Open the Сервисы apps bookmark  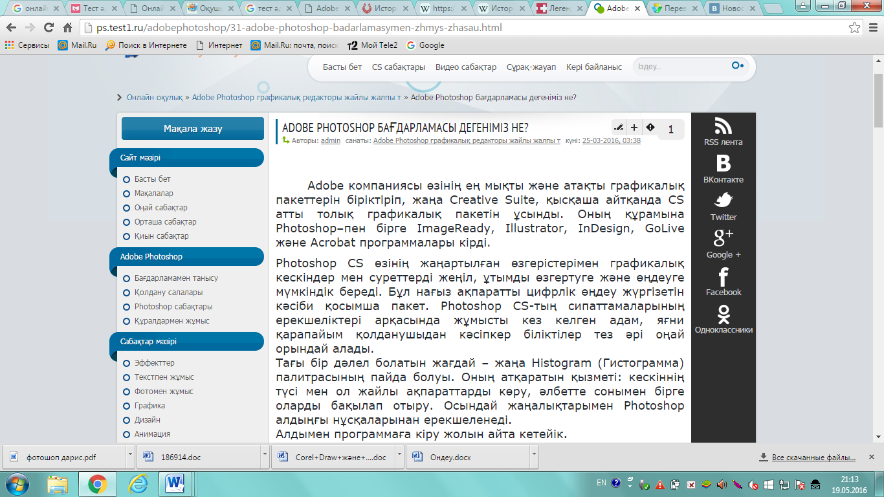(x=27, y=45)
